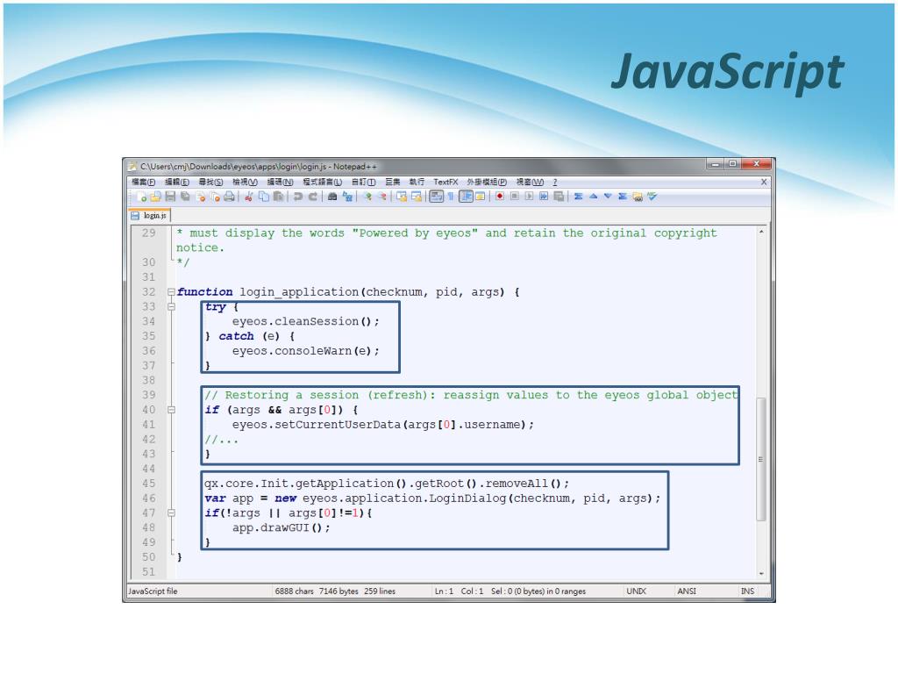Viewport: 898px width, 674px height.
Task: Collapse the if block fold on line 40
Action: [x=171, y=410]
